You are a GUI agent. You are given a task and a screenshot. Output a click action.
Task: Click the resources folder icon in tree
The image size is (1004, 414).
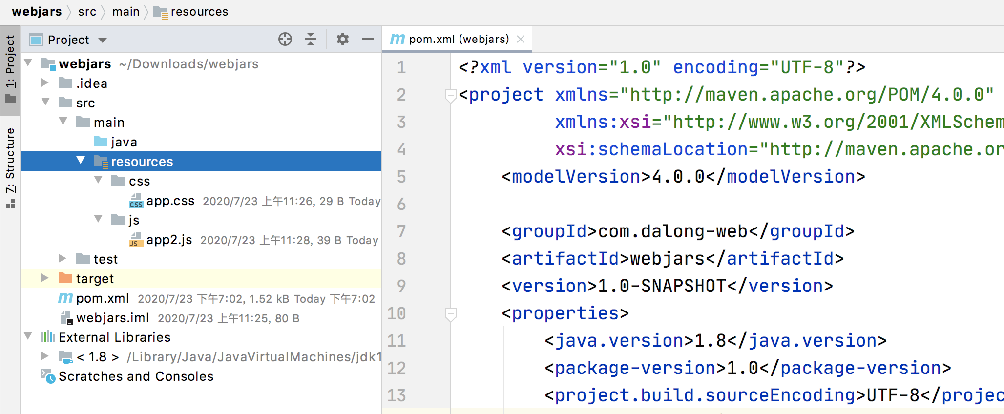(x=101, y=162)
